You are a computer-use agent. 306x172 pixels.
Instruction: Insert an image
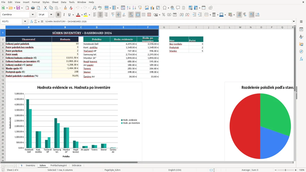(x=147, y=8)
